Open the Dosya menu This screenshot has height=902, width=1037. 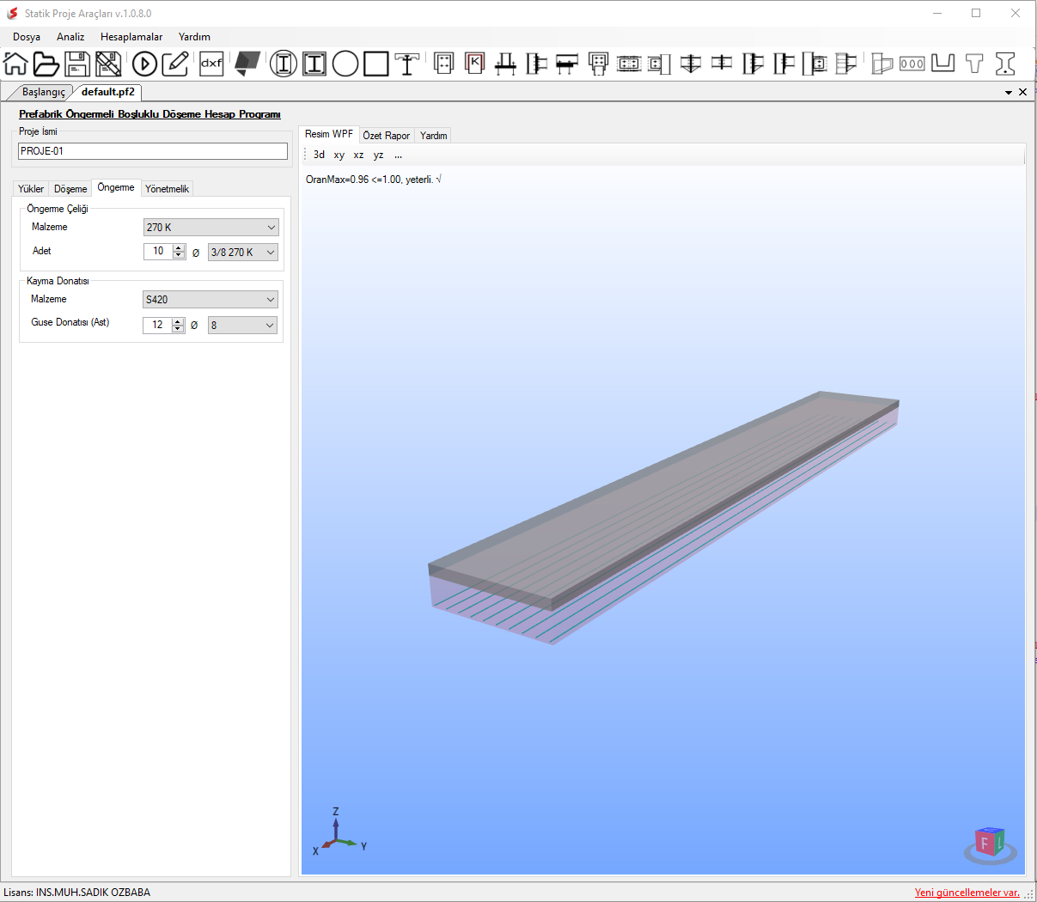(27, 37)
